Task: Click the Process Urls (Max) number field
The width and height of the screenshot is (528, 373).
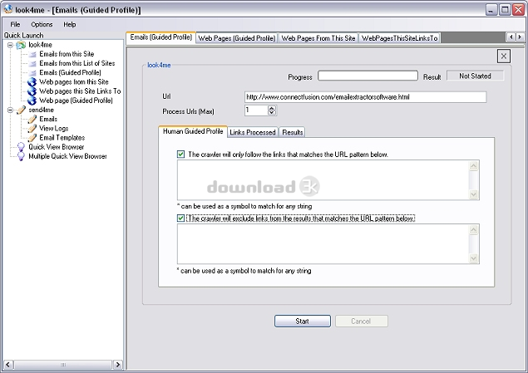Action: [256, 110]
